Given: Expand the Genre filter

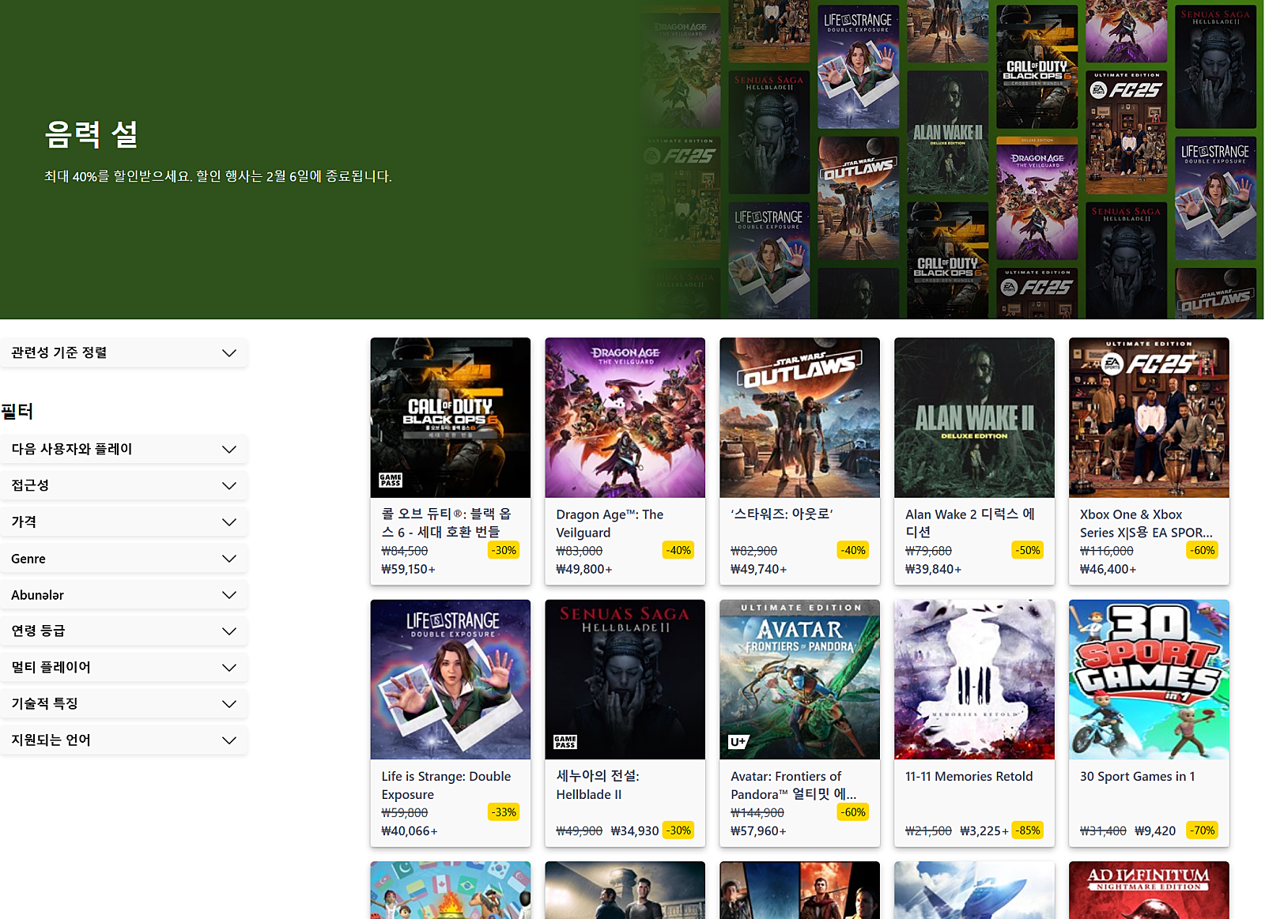Looking at the screenshot, I should click(x=124, y=559).
